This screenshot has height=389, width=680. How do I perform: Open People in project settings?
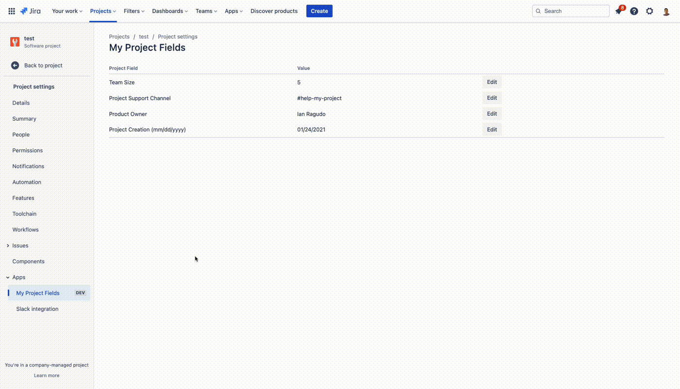tap(21, 135)
